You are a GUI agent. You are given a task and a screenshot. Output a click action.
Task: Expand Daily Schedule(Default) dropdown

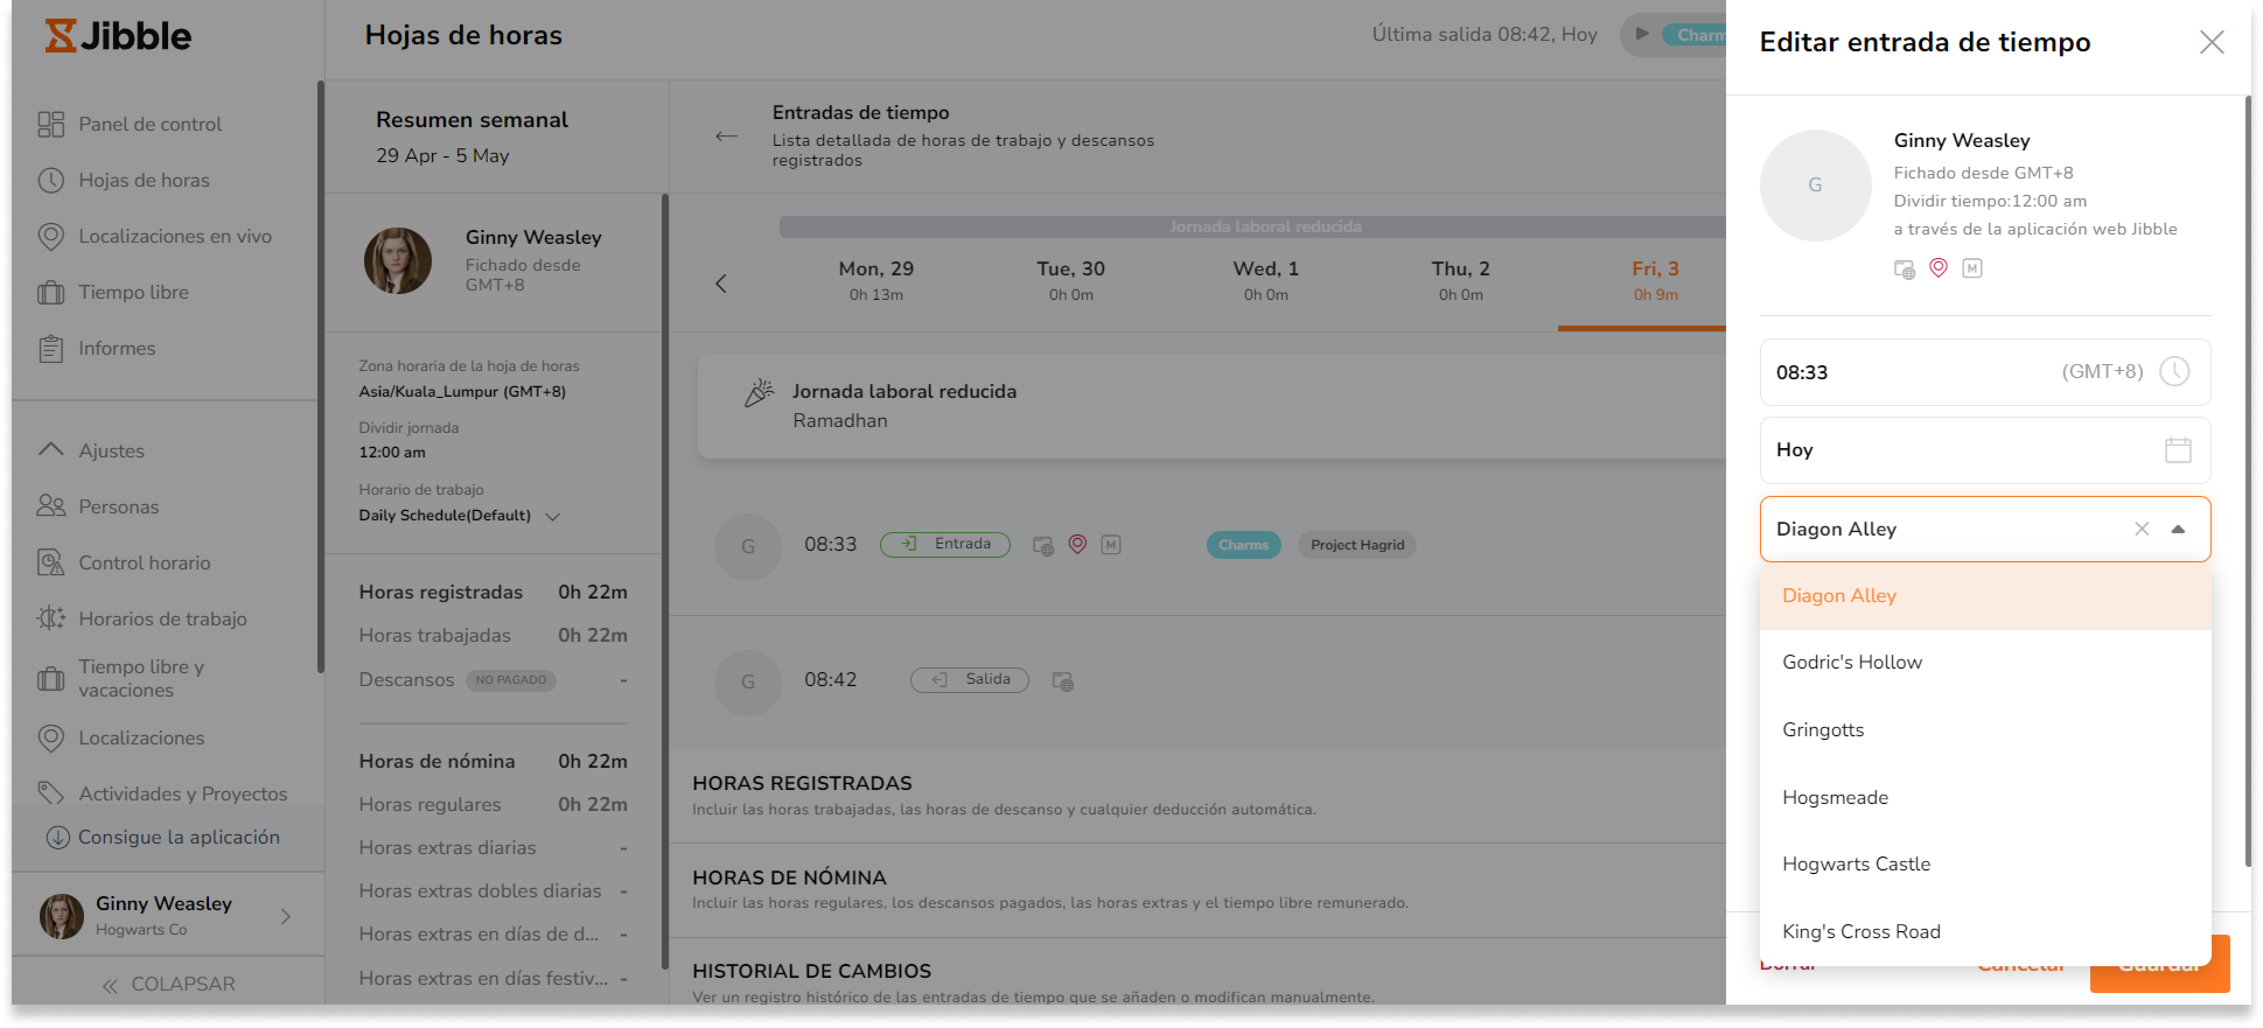point(553,517)
